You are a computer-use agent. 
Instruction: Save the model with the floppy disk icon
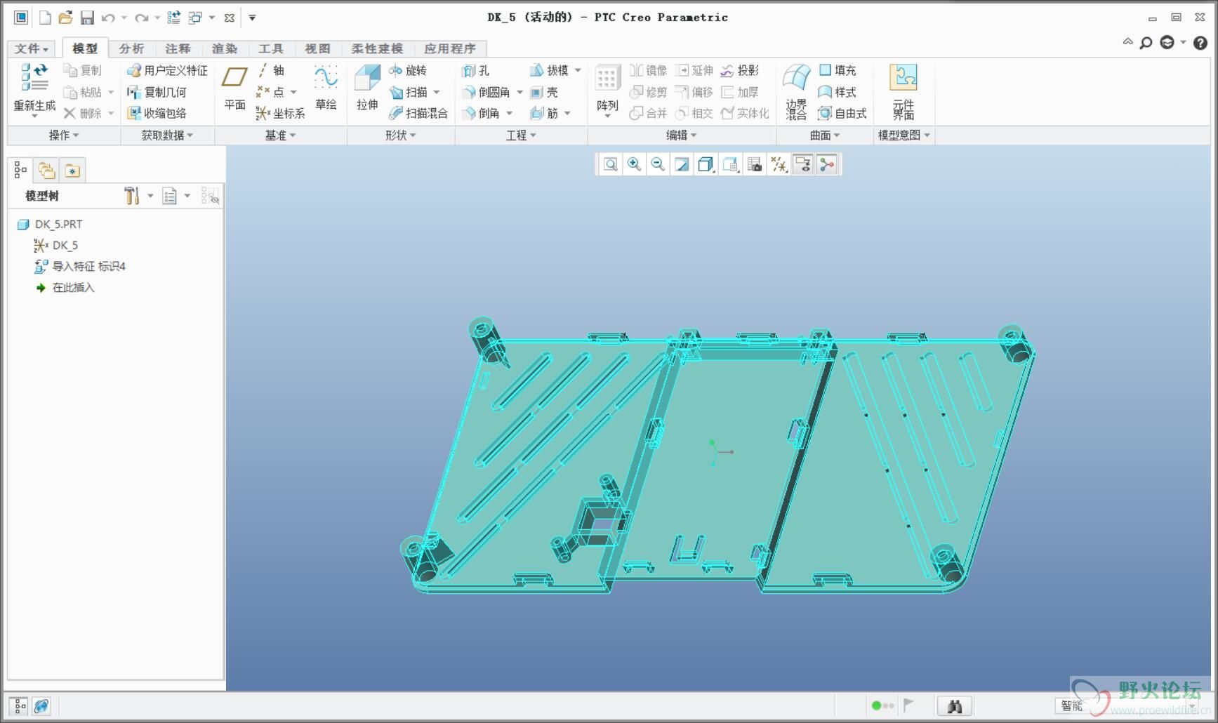(x=87, y=18)
